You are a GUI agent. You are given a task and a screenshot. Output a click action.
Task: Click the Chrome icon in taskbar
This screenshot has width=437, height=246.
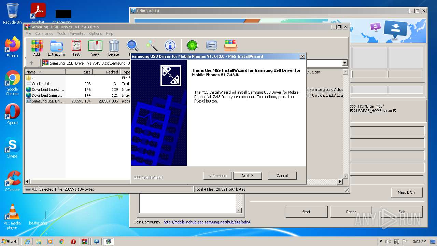coord(62,242)
